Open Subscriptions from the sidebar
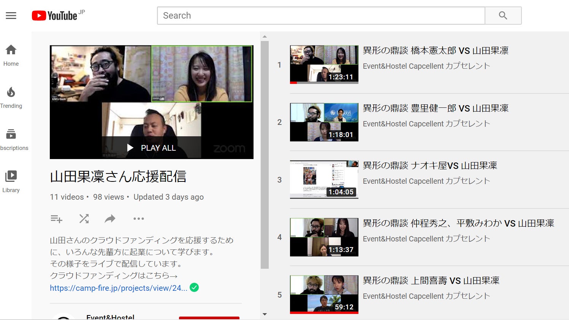Image resolution: width=569 pixels, height=320 pixels. pyautogui.click(x=11, y=139)
